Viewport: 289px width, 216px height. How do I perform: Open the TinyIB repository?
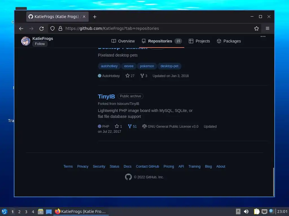(106, 96)
